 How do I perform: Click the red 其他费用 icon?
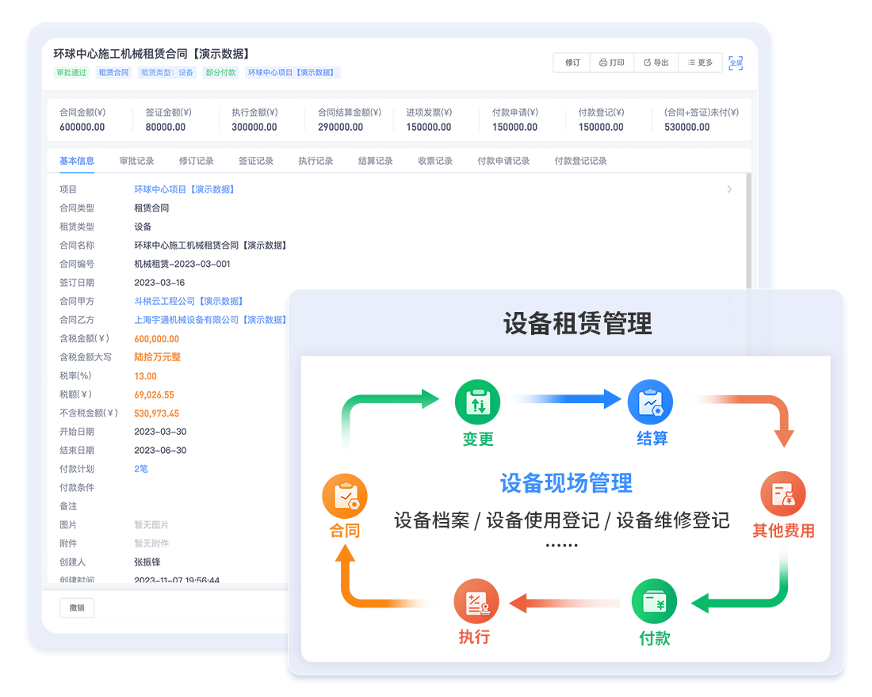pyautogui.click(x=782, y=494)
